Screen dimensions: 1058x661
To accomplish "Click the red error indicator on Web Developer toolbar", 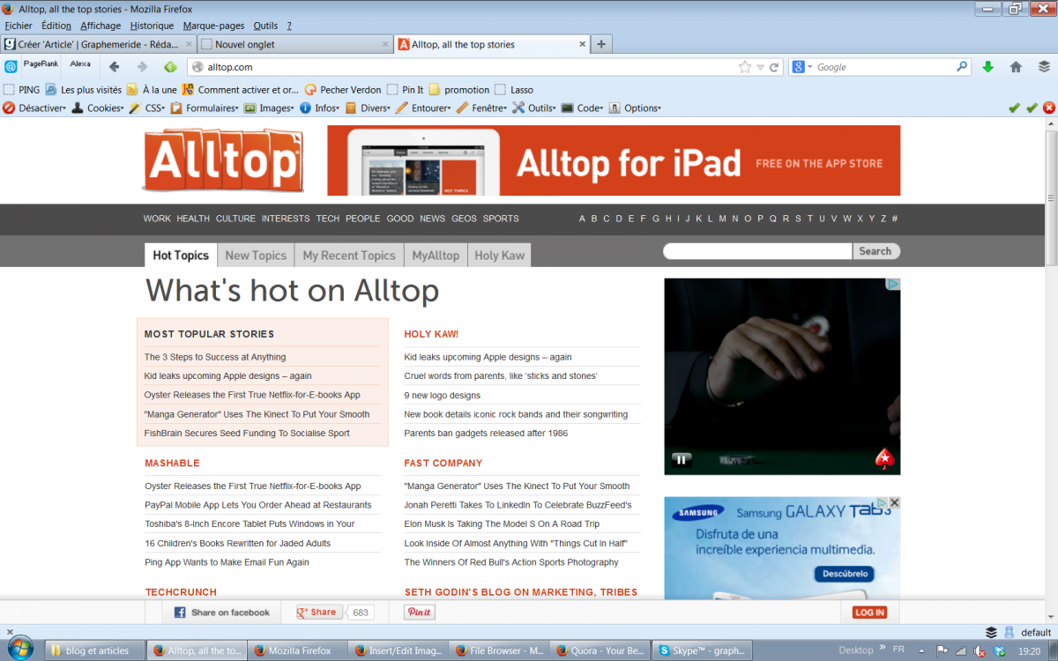I will tap(1049, 108).
